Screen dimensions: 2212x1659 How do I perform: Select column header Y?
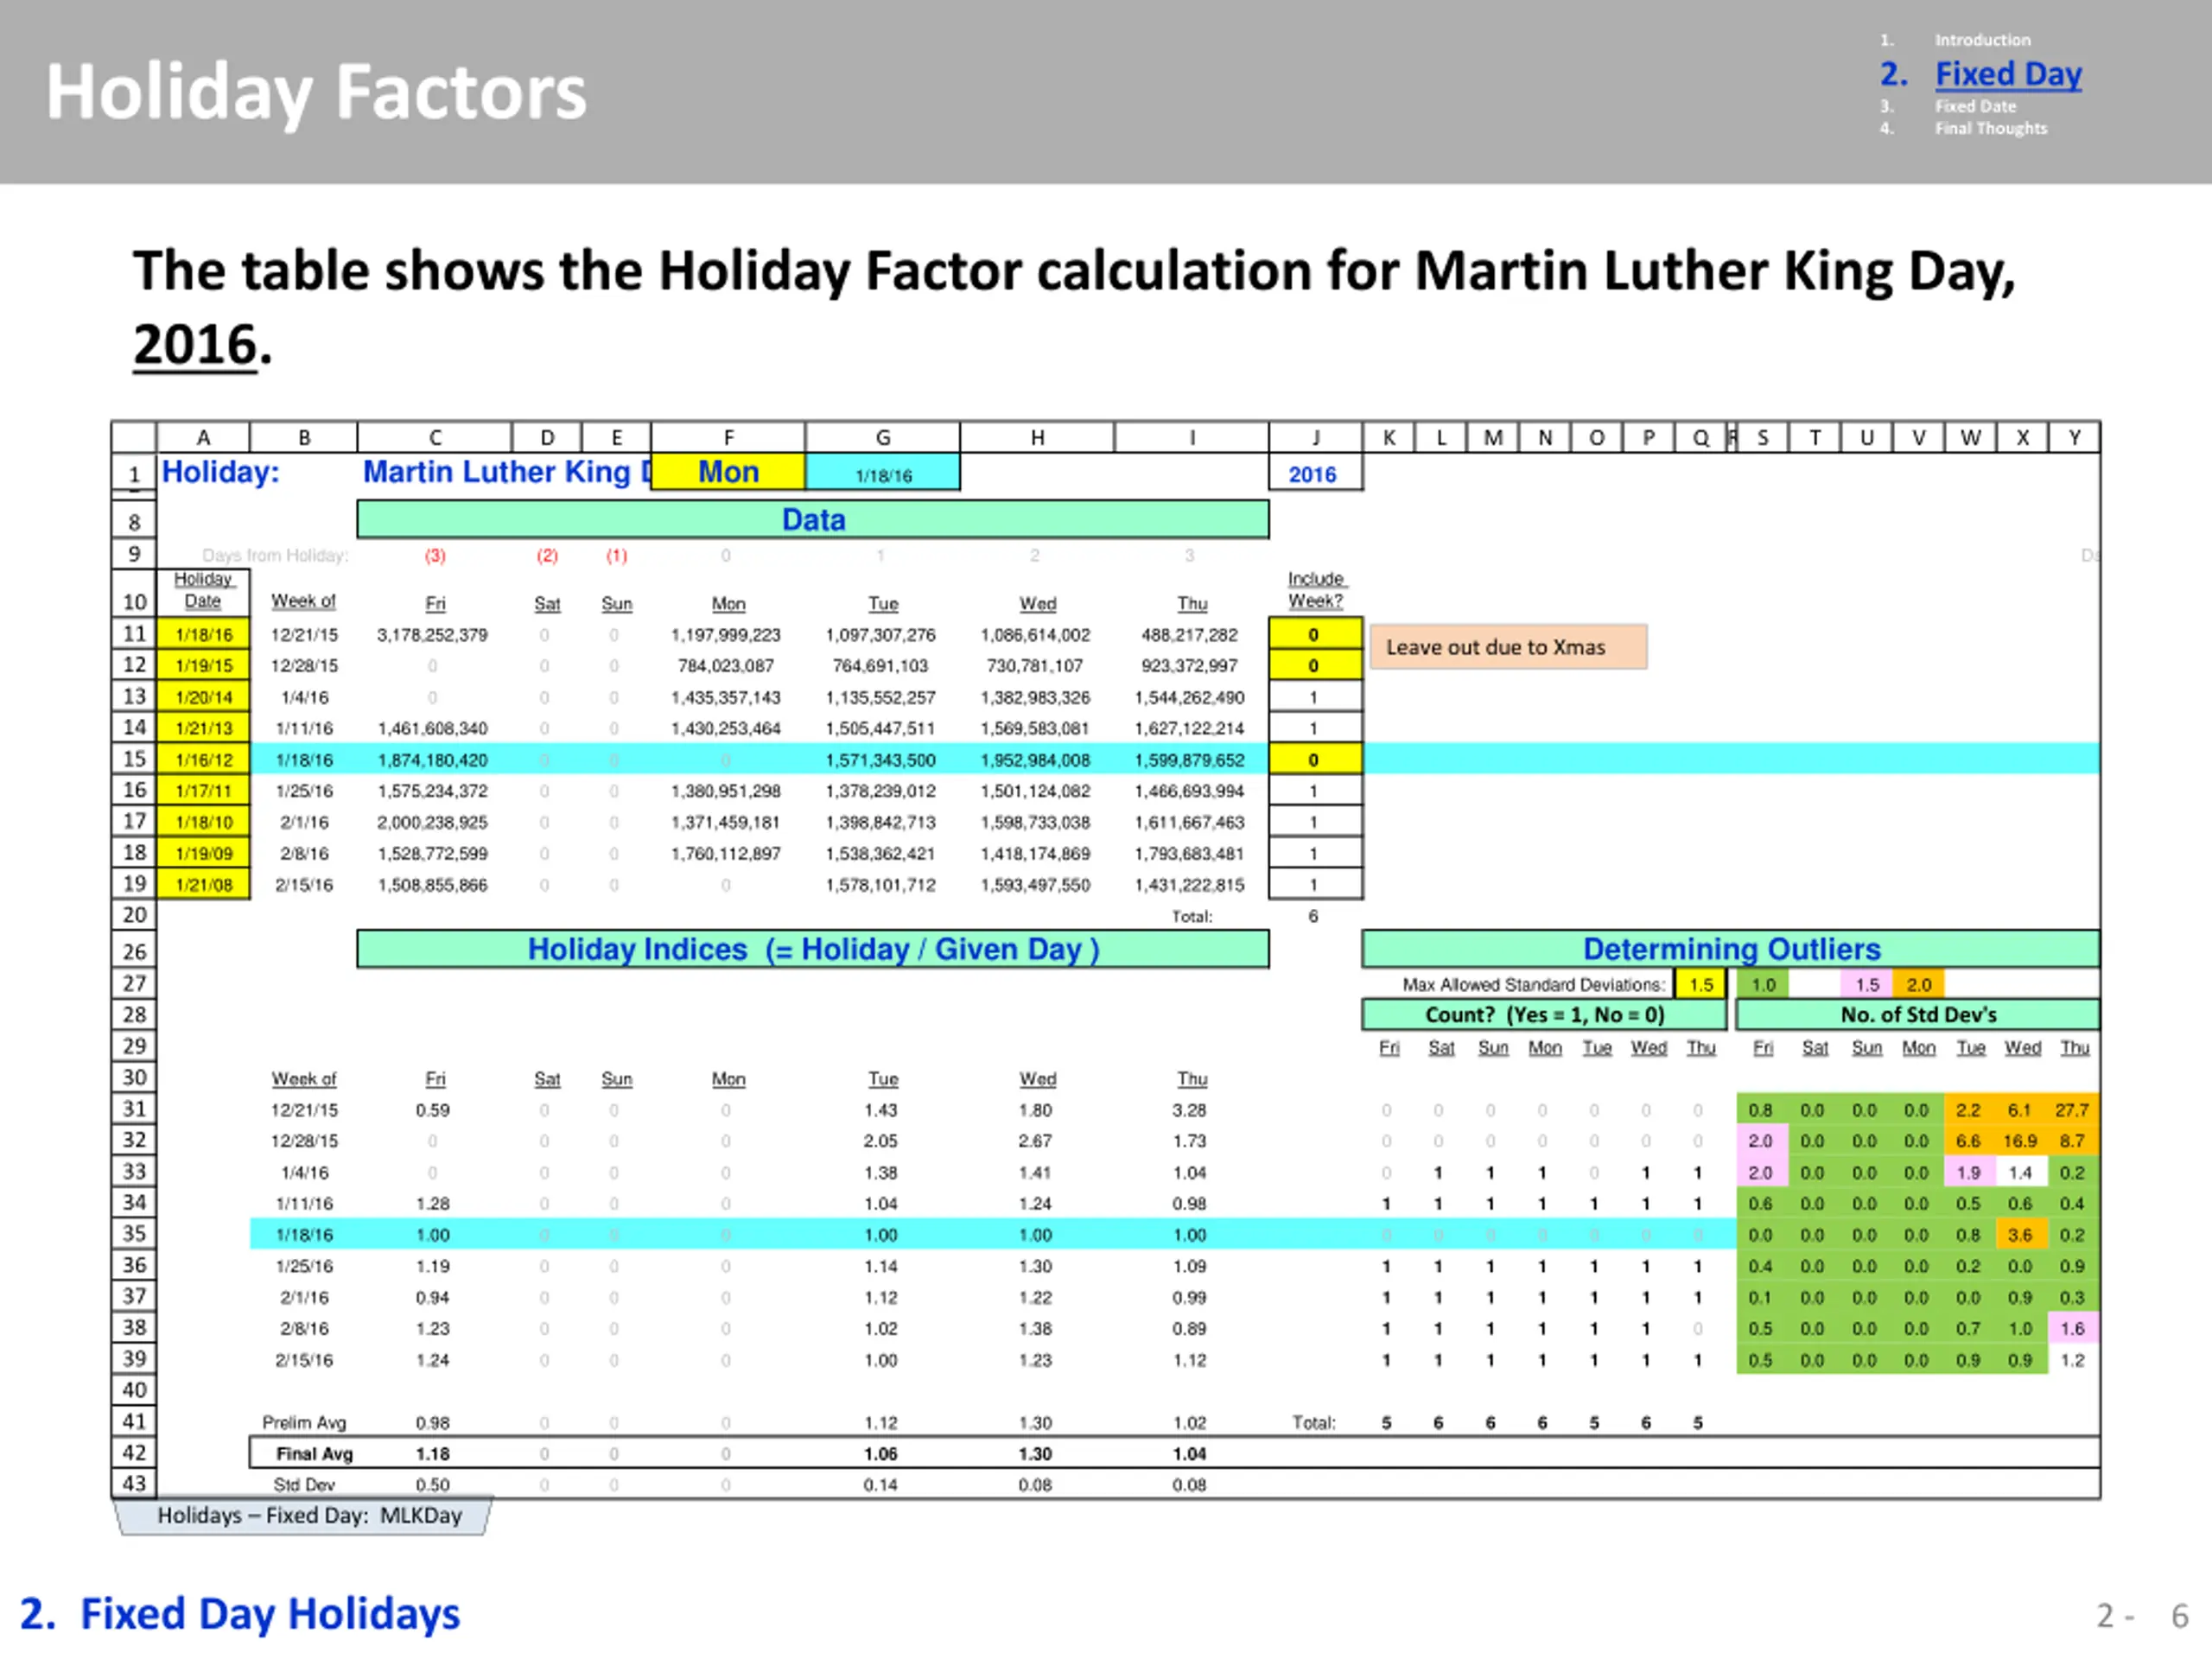(2074, 437)
